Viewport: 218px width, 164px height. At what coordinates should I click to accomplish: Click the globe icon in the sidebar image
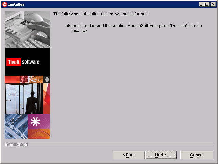(x=47, y=80)
